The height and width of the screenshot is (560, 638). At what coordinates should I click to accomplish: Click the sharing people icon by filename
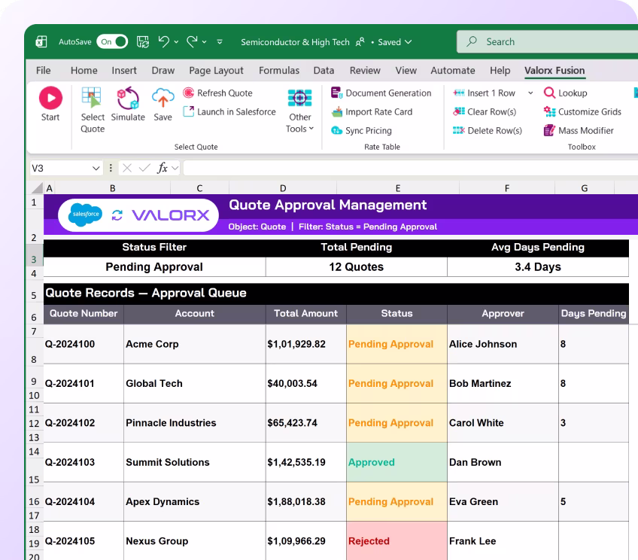pos(360,42)
